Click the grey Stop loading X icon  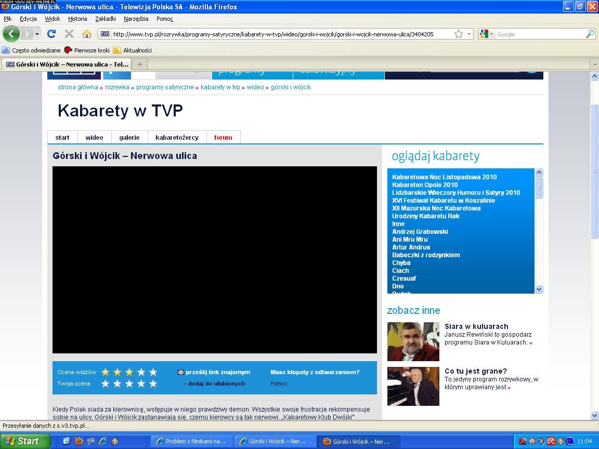69,34
